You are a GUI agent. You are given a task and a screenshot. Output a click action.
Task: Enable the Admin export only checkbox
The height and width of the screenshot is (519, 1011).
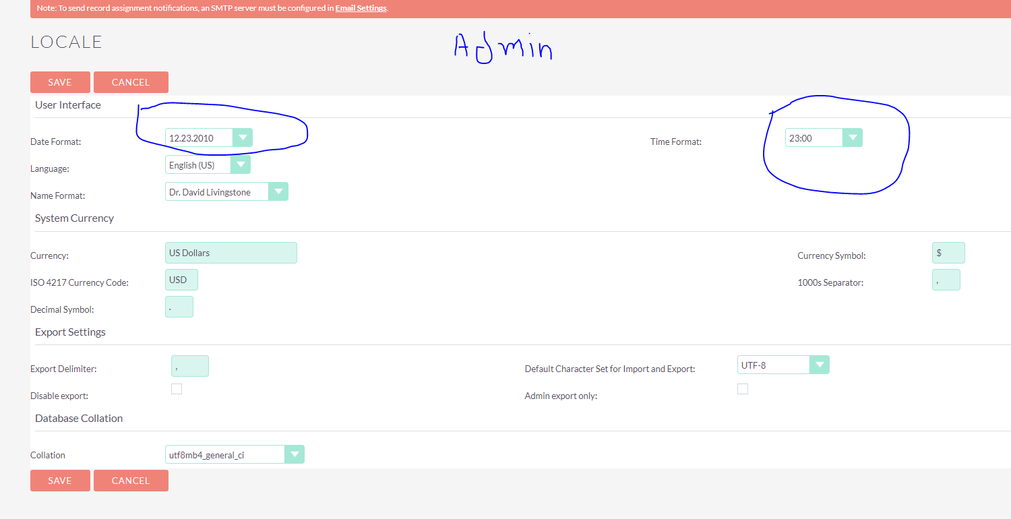pyautogui.click(x=742, y=388)
